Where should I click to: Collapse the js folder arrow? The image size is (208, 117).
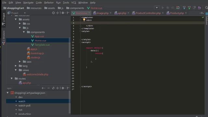coord(20,28)
